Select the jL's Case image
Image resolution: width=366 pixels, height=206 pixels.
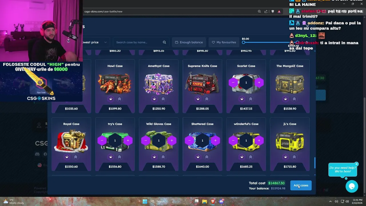click(290, 141)
